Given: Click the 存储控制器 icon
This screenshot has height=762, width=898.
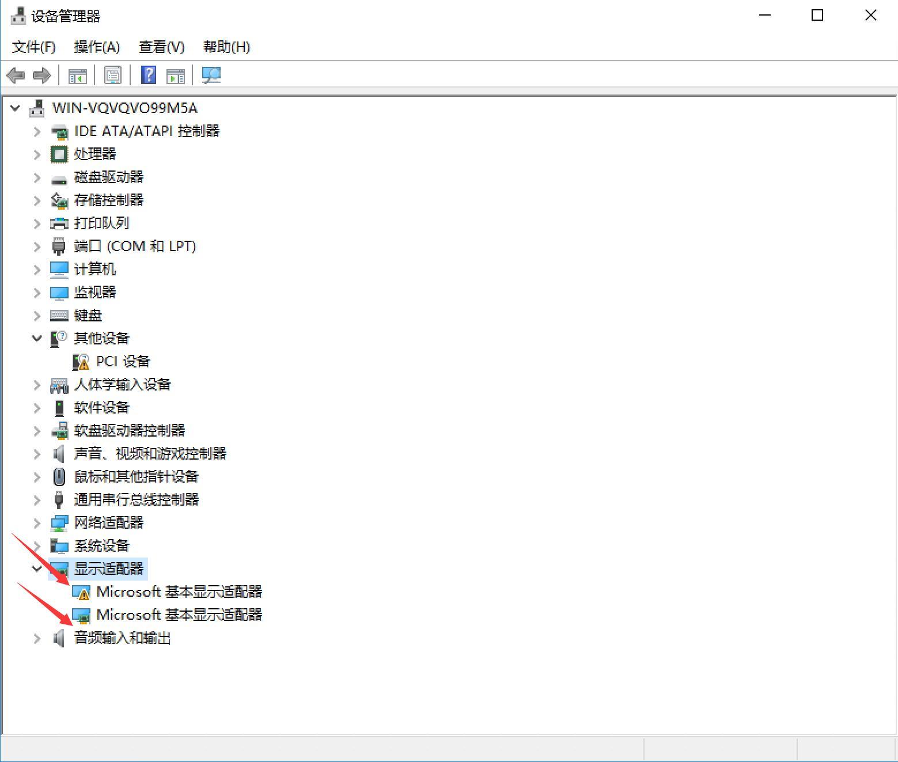Looking at the screenshot, I should pos(59,200).
